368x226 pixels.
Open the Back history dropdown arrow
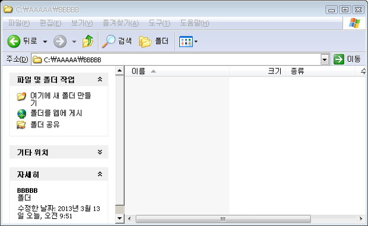tap(45, 42)
